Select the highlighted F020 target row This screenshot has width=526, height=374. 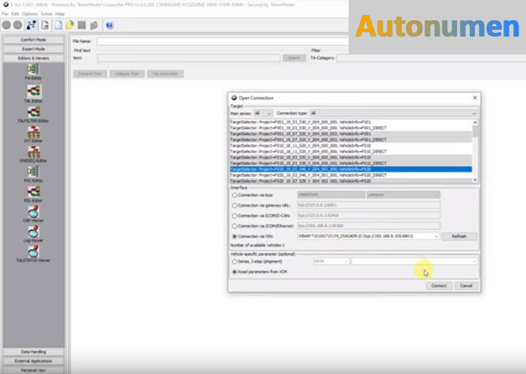351,169
